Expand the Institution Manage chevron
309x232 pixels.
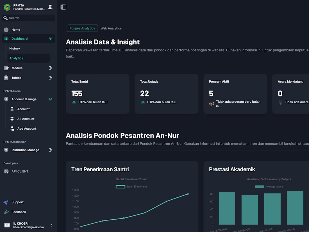[x=51, y=150]
